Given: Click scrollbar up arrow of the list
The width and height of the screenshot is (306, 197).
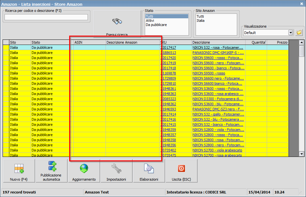Looking at the screenshot, I should pos(301,42).
